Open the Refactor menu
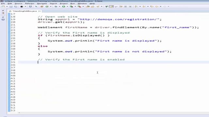209x117 pixels. 30,4
